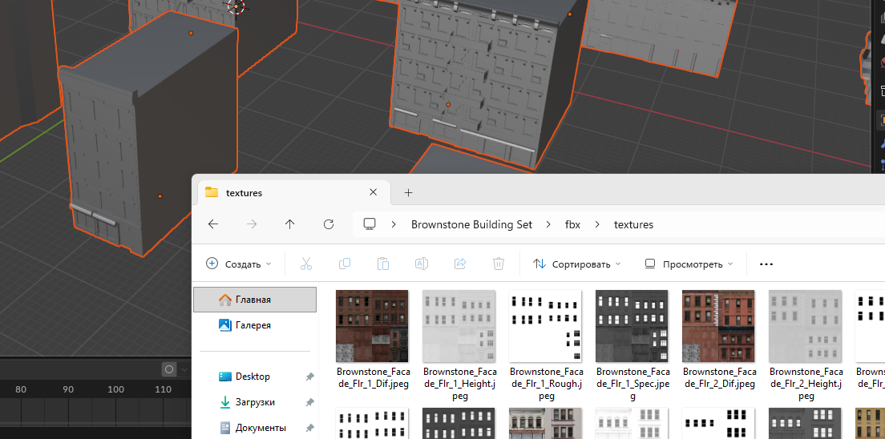The image size is (885, 439).
Task: Click the Delete trash bin icon
Action: 499,264
